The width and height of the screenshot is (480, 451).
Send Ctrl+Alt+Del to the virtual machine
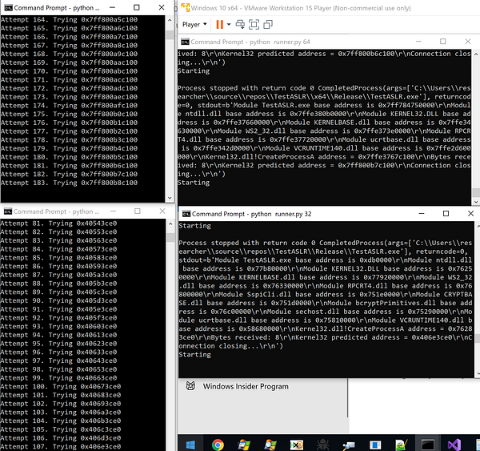[240, 24]
